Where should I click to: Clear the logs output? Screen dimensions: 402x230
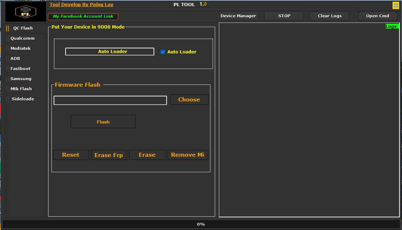click(330, 16)
